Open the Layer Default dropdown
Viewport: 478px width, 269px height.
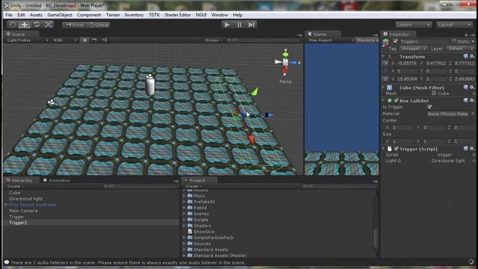tap(461, 49)
